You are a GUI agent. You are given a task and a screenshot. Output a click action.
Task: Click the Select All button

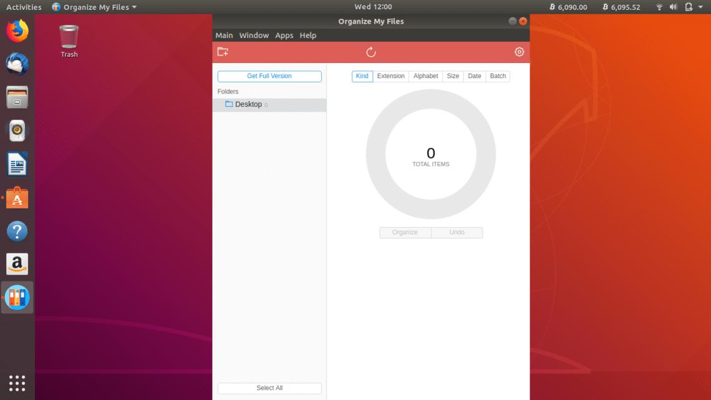click(x=269, y=388)
